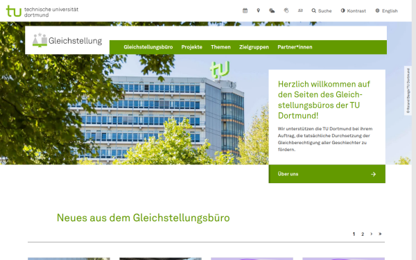Go to news page 2
416x260 pixels.
(x=363, y=234)
